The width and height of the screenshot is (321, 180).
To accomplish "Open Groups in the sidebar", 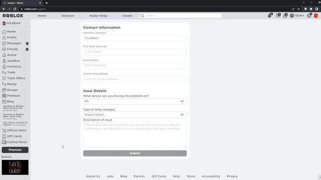I will (x=10, y=90).
